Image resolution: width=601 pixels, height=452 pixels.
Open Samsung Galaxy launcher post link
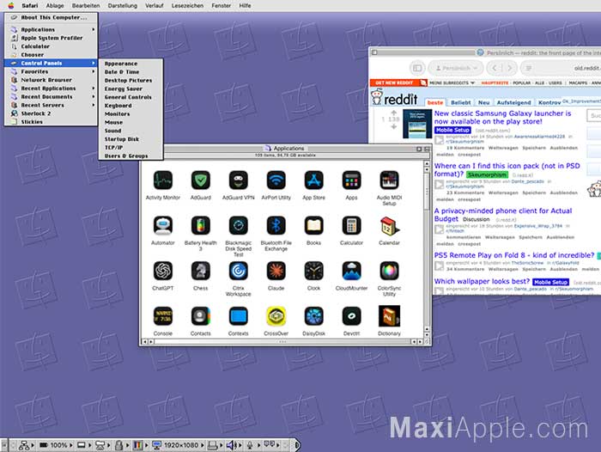pos(502,118)
